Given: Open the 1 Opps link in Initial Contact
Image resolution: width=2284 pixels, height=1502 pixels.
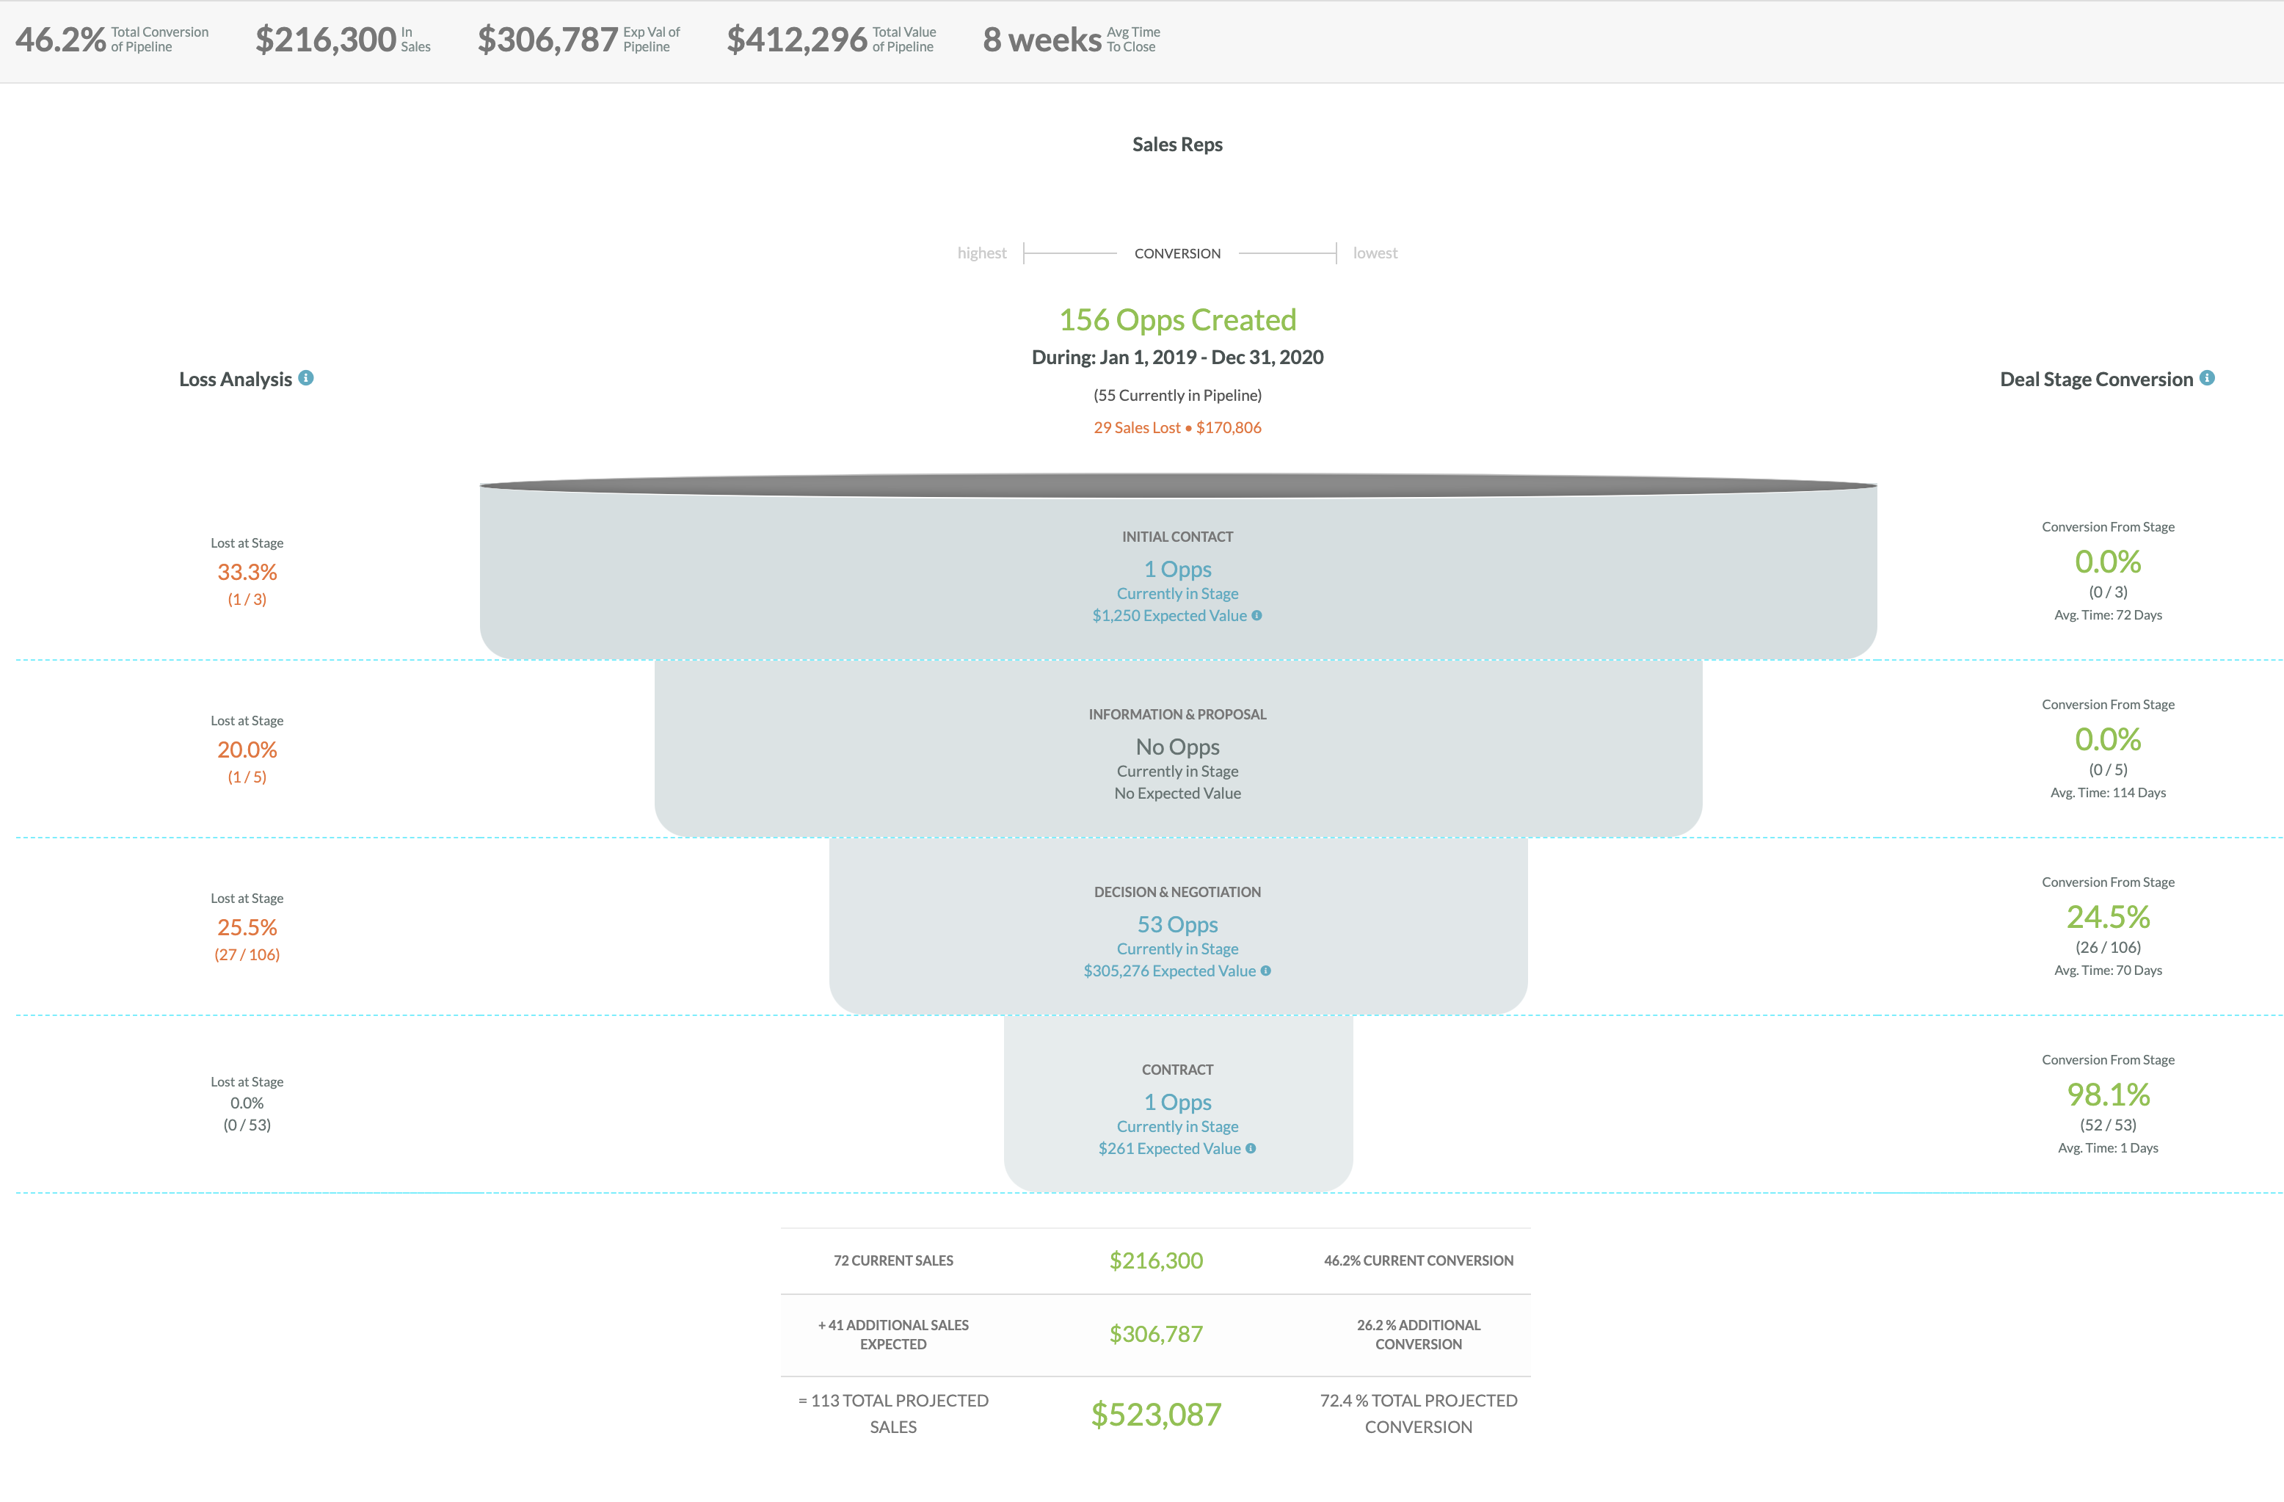Looking at the screenshot, I should 1177,569.
